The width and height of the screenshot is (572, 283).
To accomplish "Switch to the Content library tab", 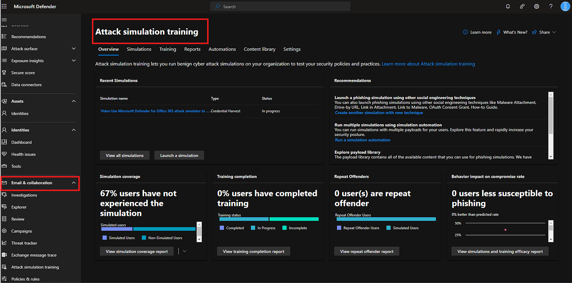I will coord(260,49).
